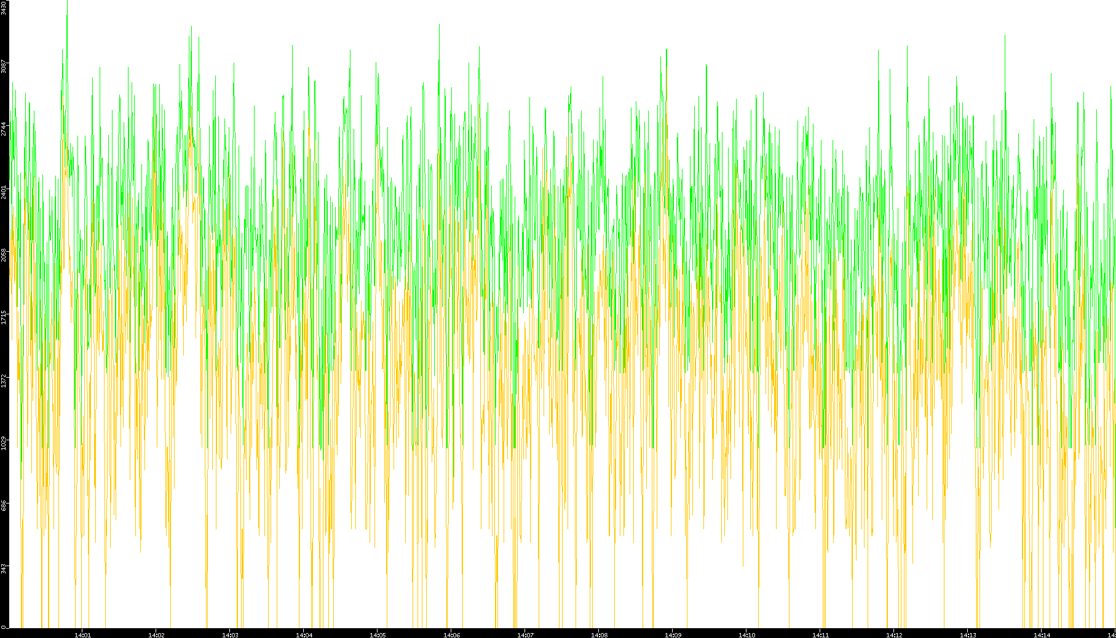This screenshot has height=638, width=1116.
Task: Choose the 14:14 time axis marker
Action: 1042,634
